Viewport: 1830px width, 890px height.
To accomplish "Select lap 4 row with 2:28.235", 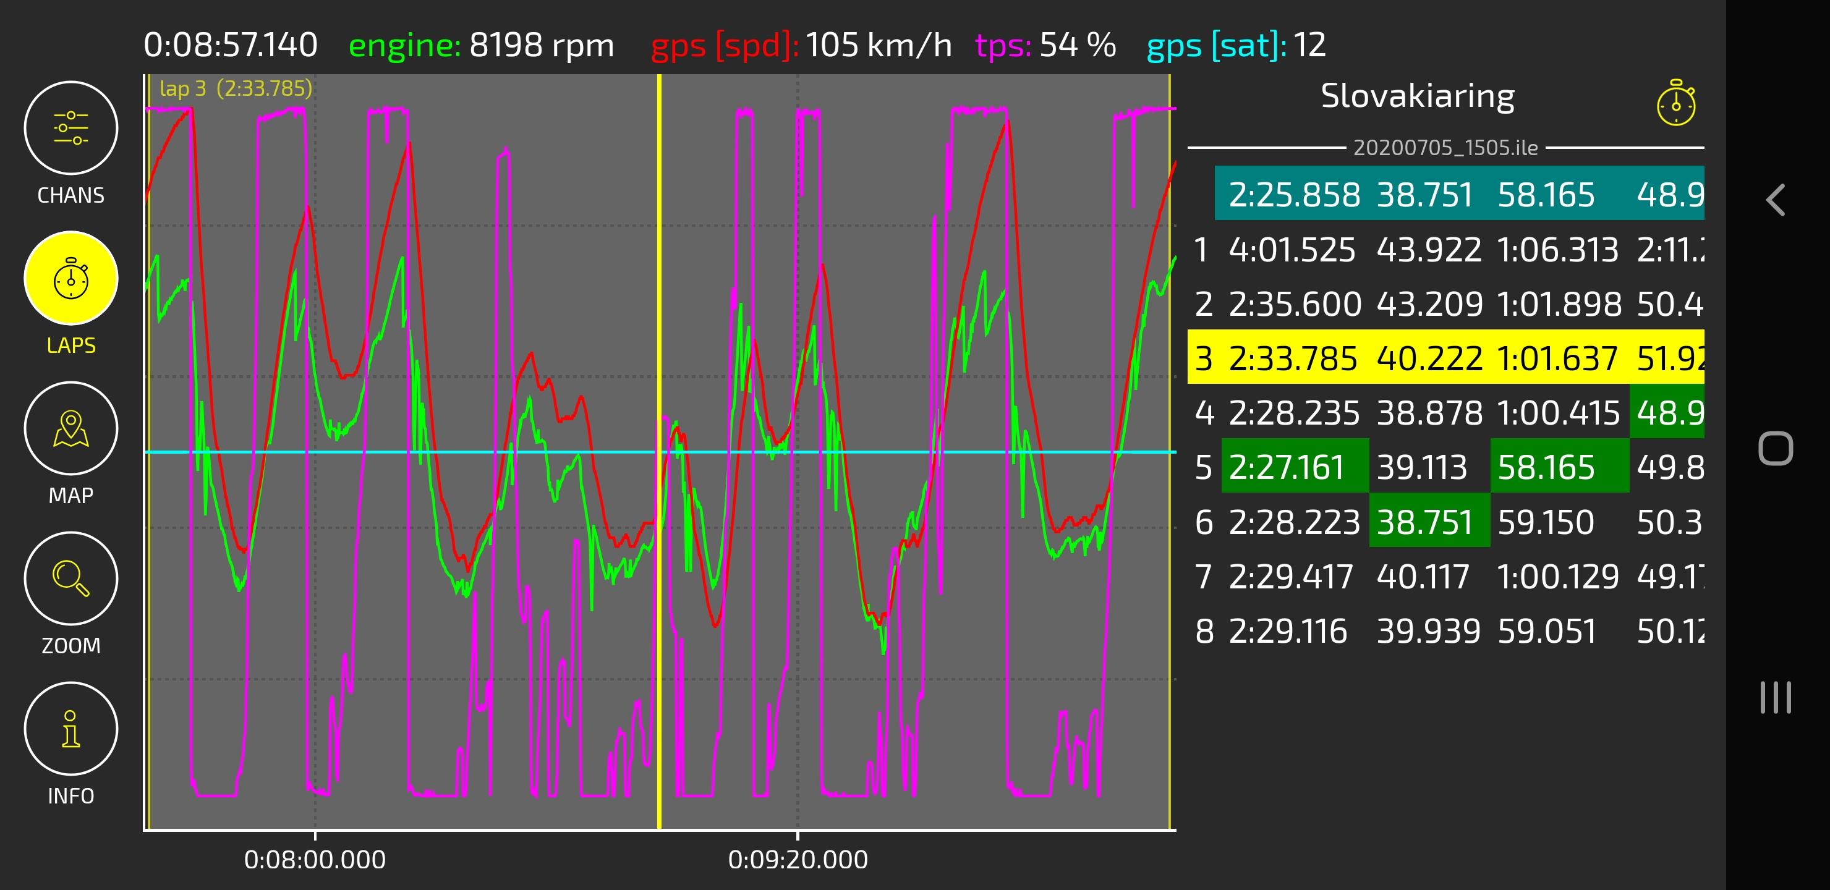I will pyautogui.click(x=1445, y=413).
